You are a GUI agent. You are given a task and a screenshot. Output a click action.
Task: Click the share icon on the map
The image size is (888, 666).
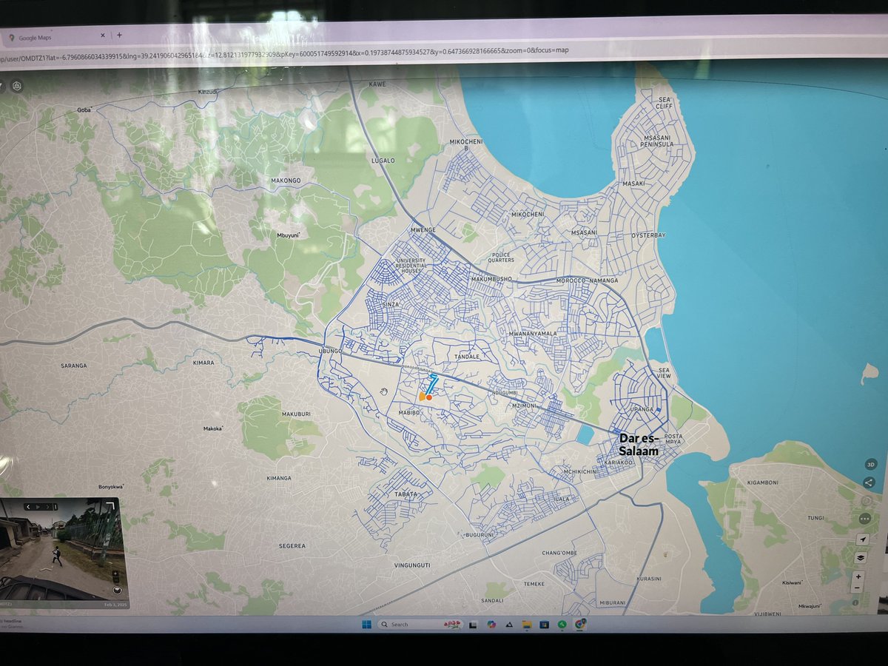[x=869, y=482]
